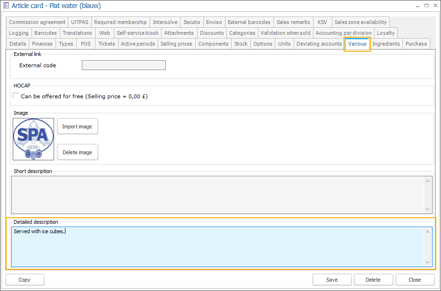Click the Delete image button

77,152
